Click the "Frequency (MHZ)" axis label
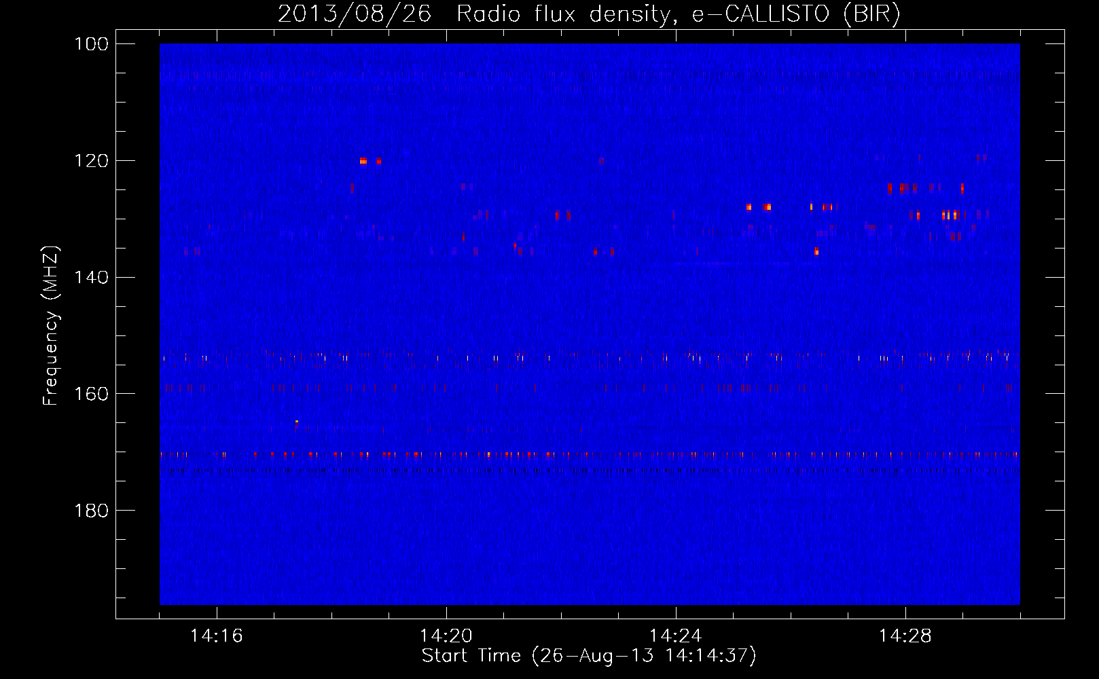 51,326
